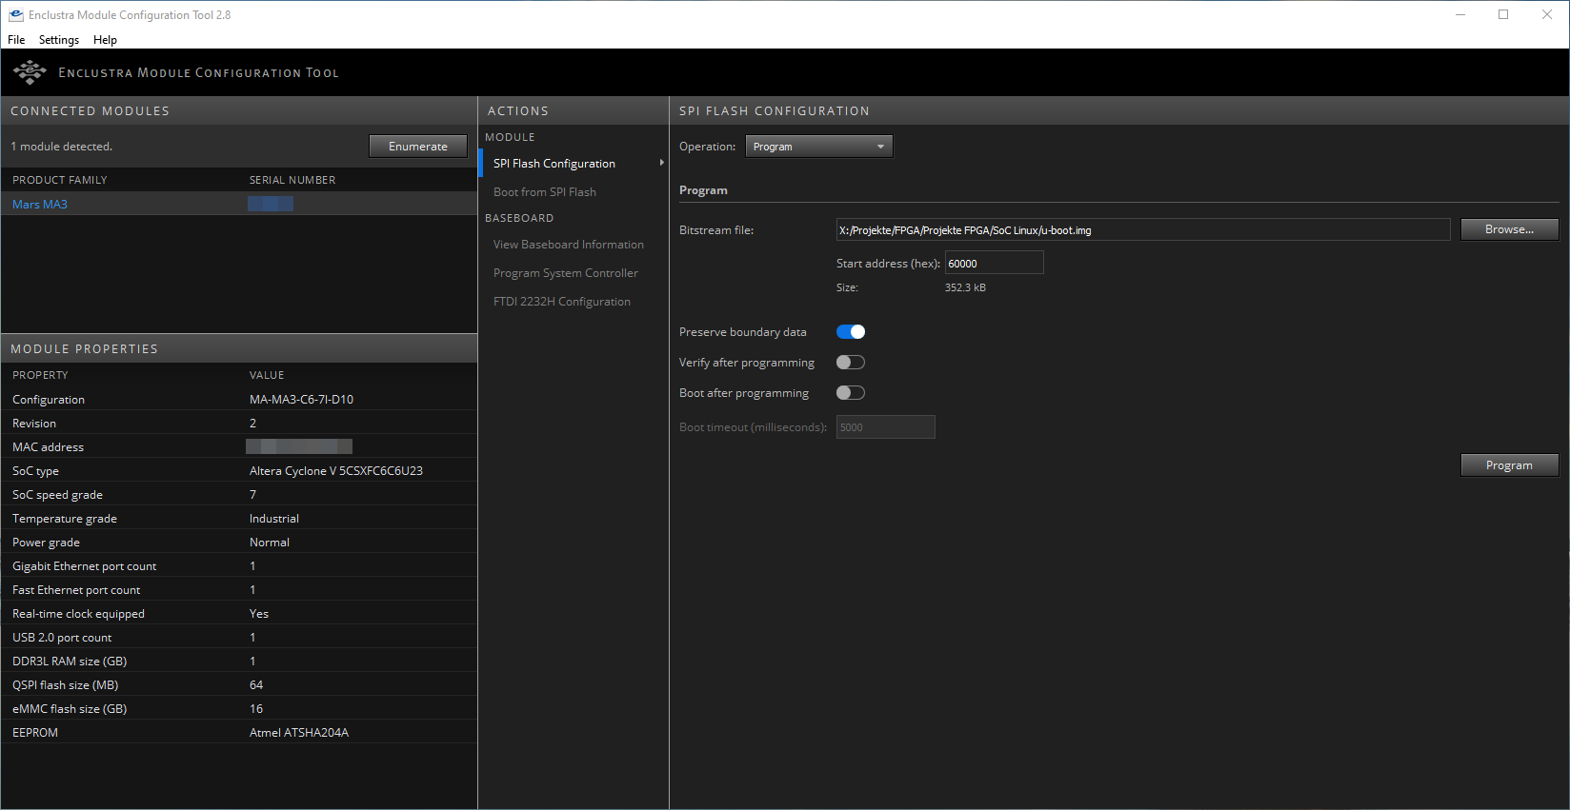Click the Enclustra logo icon in header
Viewport: 1570px width, 810px height.
pyautogui.click(x=30, y=72)
